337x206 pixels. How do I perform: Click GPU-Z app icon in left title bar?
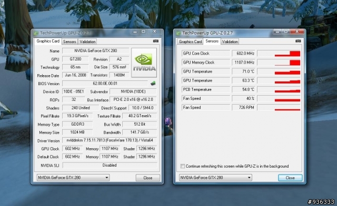click(x=36, y=33)
